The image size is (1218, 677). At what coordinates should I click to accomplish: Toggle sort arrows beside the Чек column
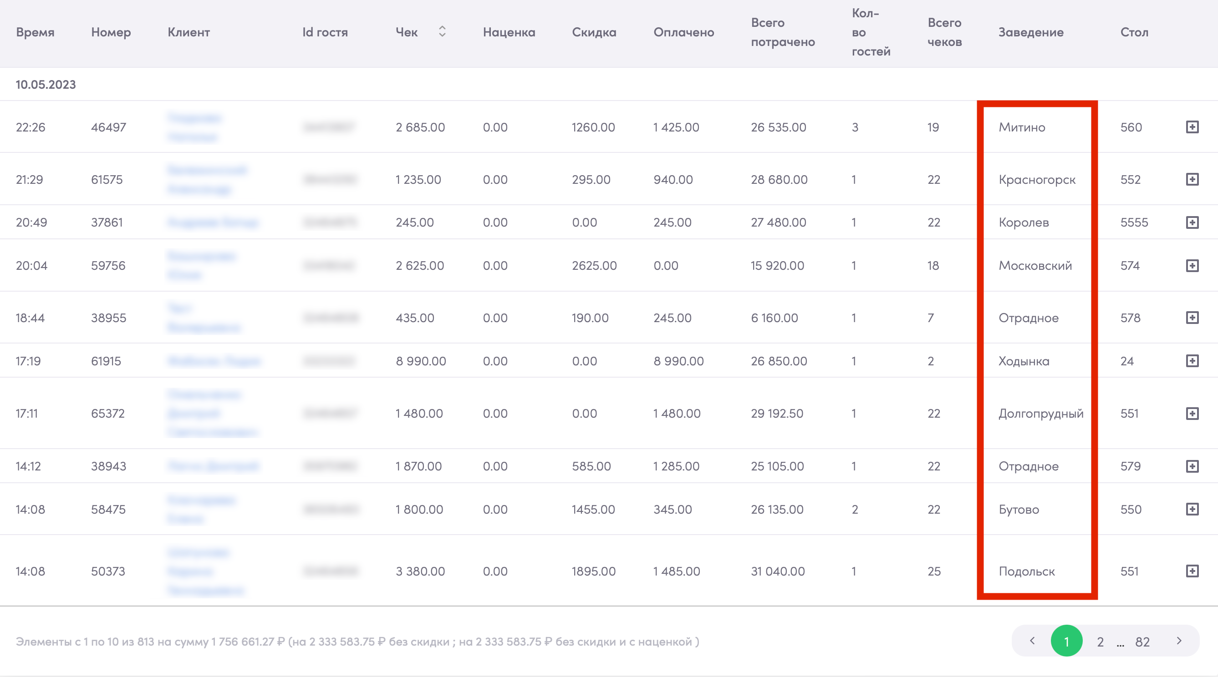[x=442, y=32]
